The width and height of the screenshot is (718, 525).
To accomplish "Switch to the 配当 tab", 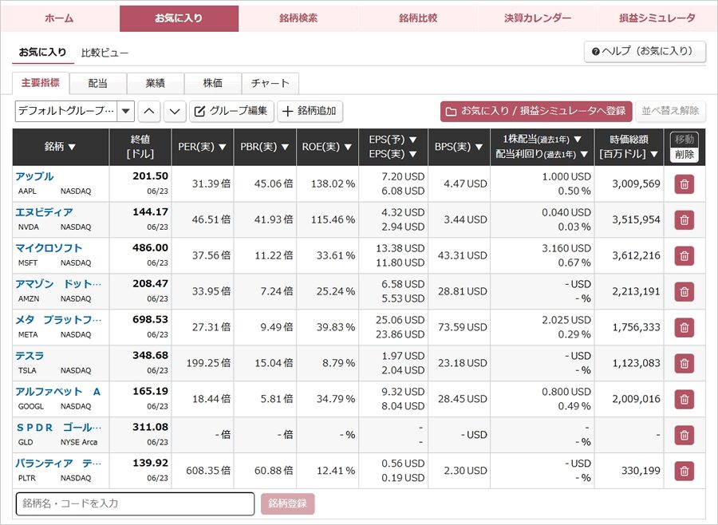I will pos(97,83).
